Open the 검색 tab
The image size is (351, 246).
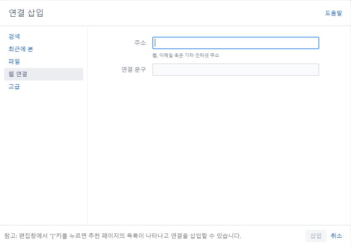tap(14, 36)
